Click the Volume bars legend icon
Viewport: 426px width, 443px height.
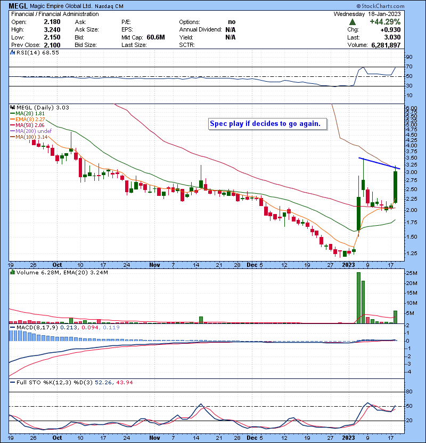(x=12, y=272)
